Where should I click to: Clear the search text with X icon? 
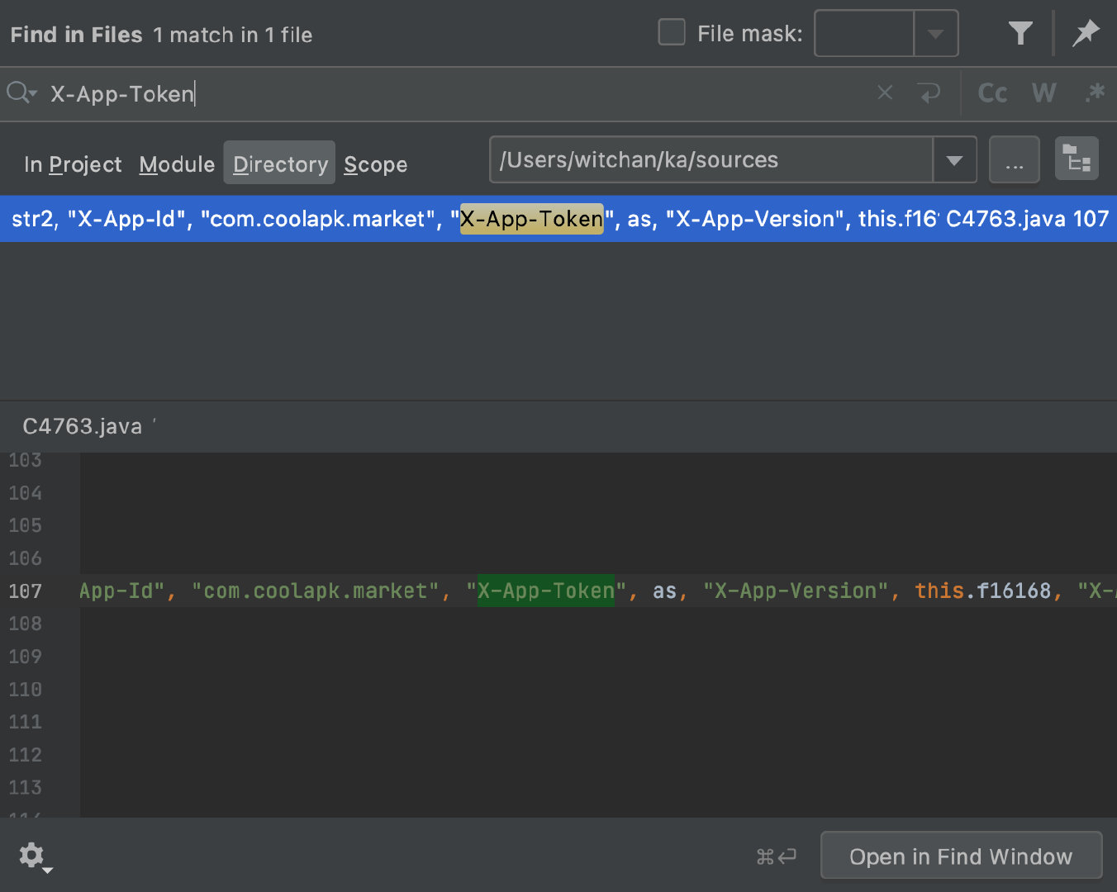tap(885, 93)
